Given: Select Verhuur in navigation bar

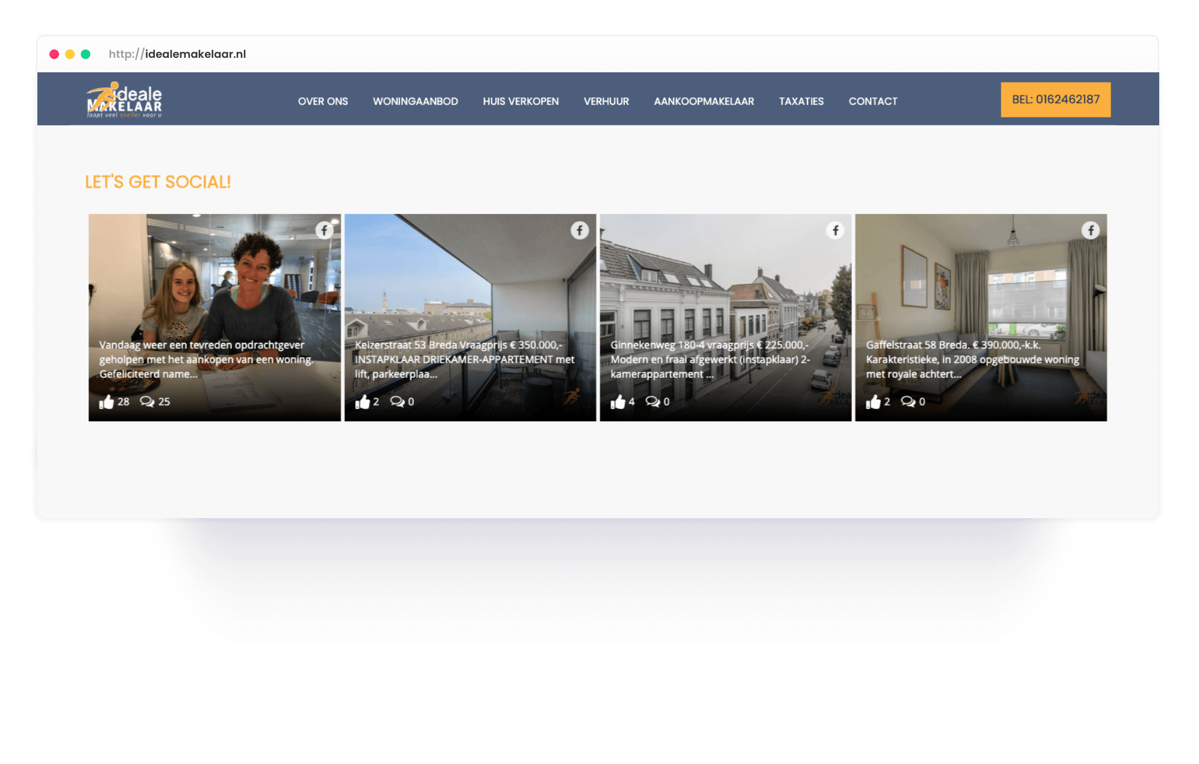Looking at the screenshot, I should tap(606, 101).
